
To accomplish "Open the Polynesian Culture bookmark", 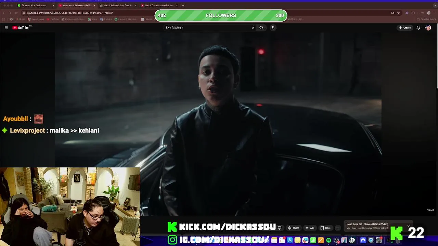I will 73,19.
